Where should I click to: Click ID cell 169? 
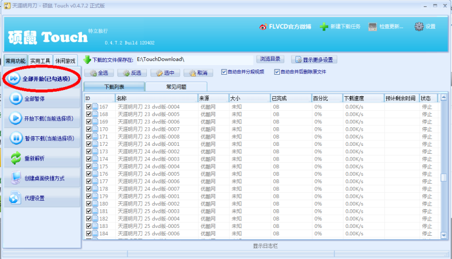tap(104, 122)
